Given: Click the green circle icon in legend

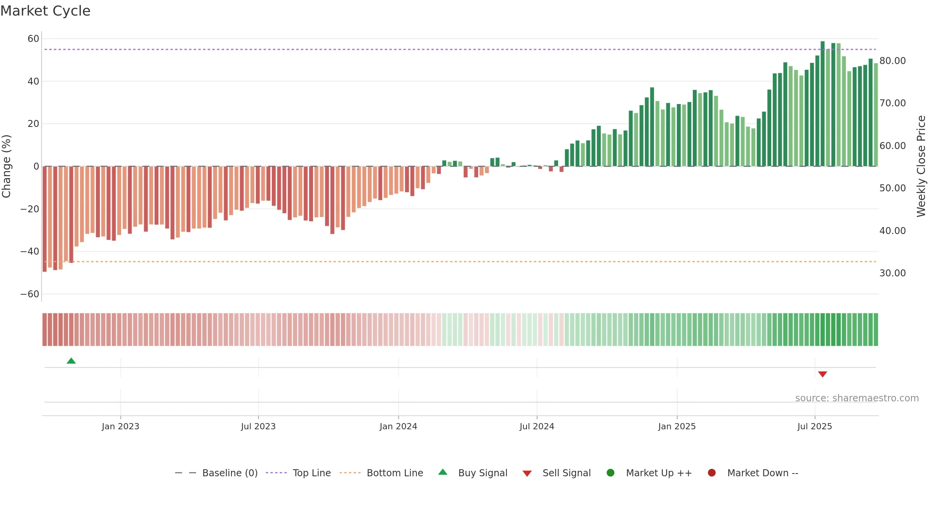Looking at the screenshot, I should [610, 473].
